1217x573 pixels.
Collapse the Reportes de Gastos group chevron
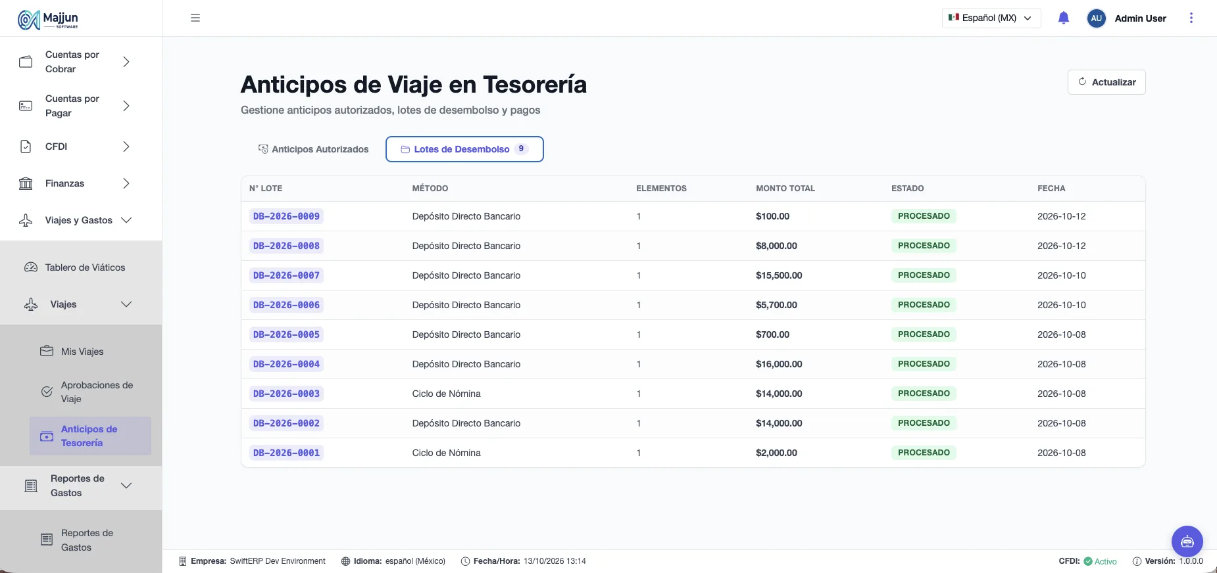point(126,486)
